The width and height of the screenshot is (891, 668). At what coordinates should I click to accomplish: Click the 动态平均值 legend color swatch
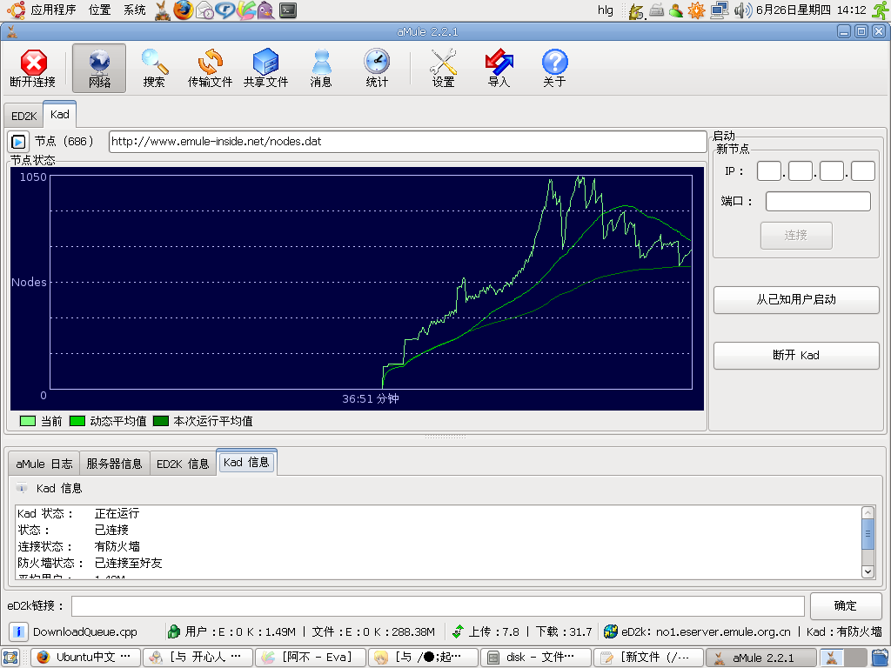[77, 421]
